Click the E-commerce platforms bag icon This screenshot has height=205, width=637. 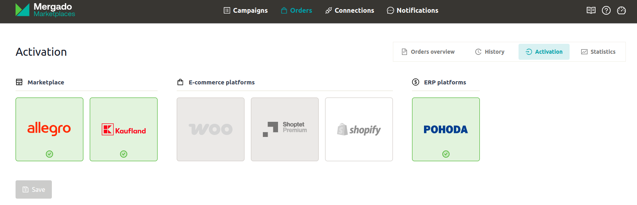[x=180, y=82]
